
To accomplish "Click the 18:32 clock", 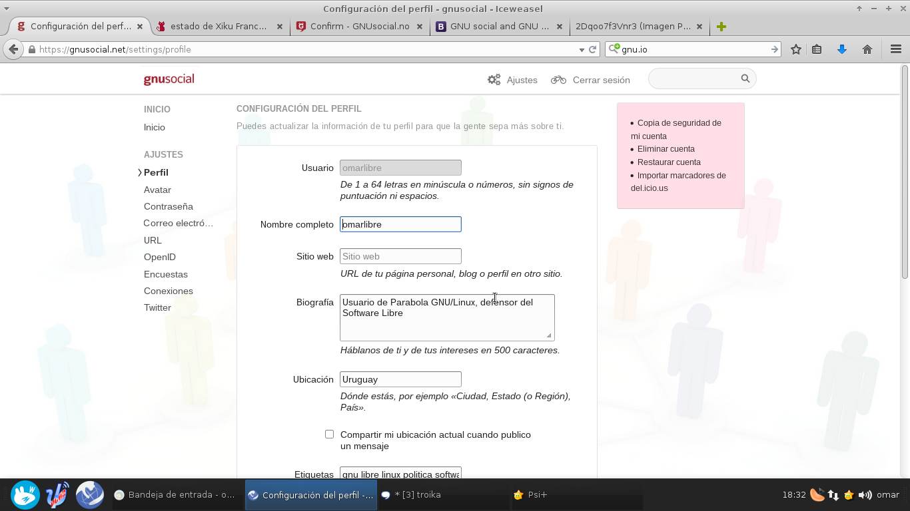I will click(794, 495).
